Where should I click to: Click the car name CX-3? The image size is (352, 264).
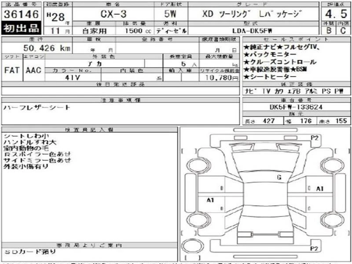[113, 14]
